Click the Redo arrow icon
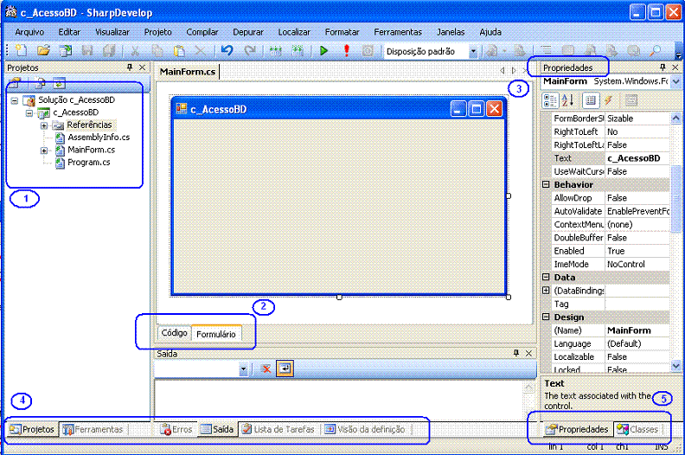 [x=249, y=51]
